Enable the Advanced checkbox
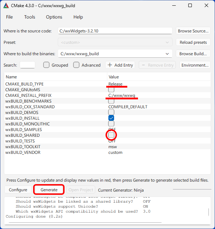215x229 pixels. [76, 65]
